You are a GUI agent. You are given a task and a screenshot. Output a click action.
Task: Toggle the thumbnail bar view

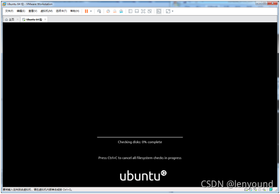click(137, 11)
